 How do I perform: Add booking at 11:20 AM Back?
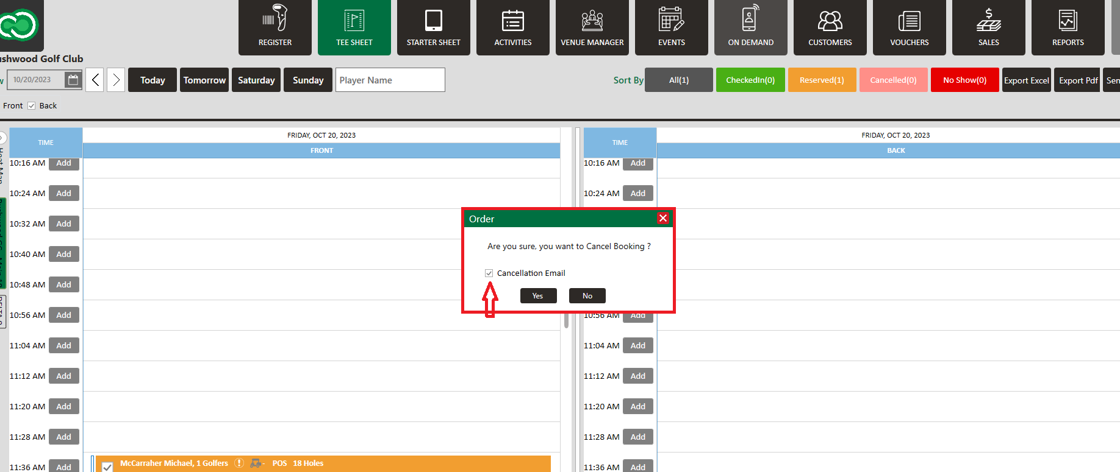(x=638, y=406)
